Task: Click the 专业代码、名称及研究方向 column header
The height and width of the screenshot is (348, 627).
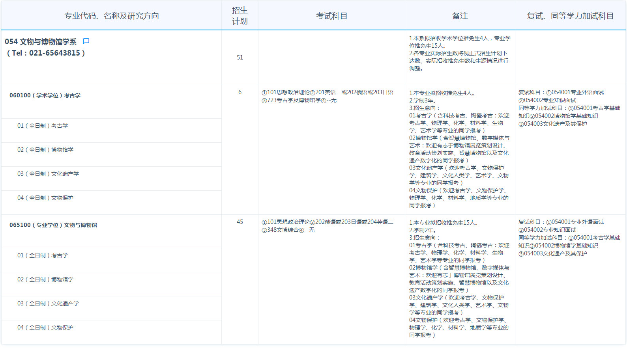Action: coord(112,16)
